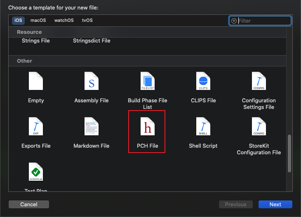Open the watchOS platform tab
Viewport: 301px width, 217px height.
tap(64, 20)
